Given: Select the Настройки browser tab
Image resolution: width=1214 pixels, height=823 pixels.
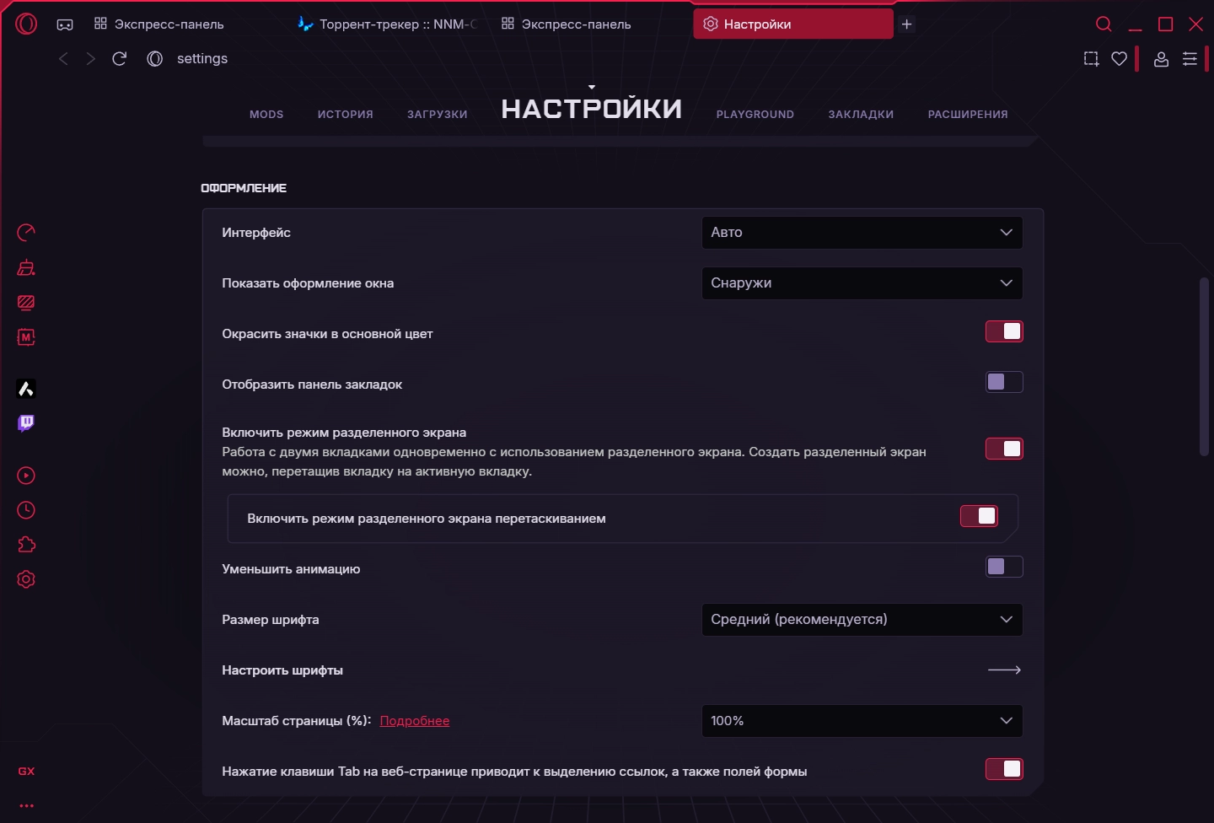Looking at the screenshot, I should click(x=792, y=24).
